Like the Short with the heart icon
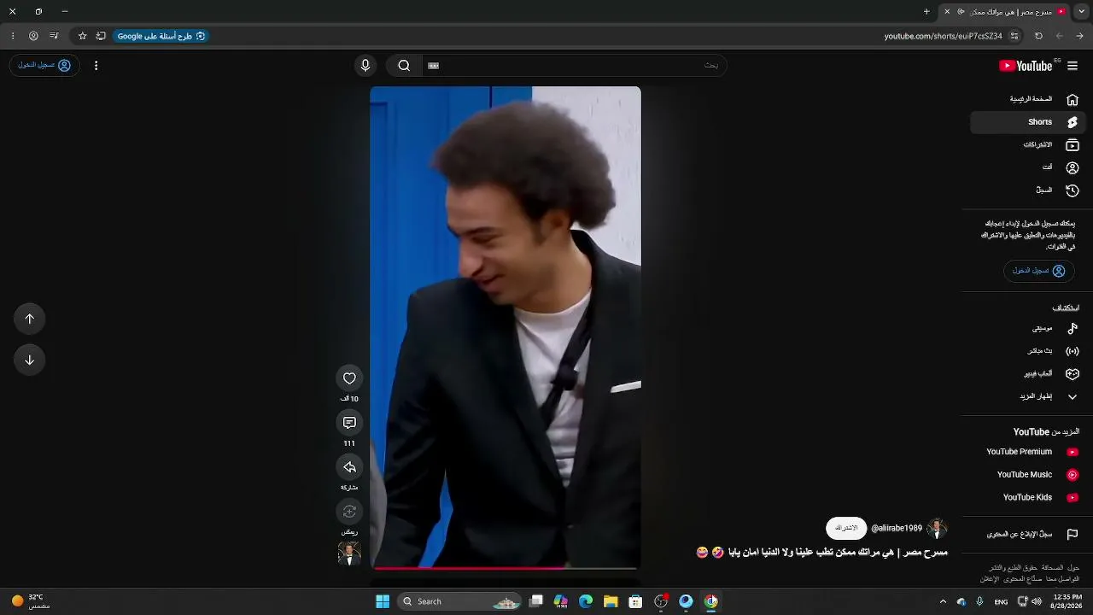 pos(349,378)
